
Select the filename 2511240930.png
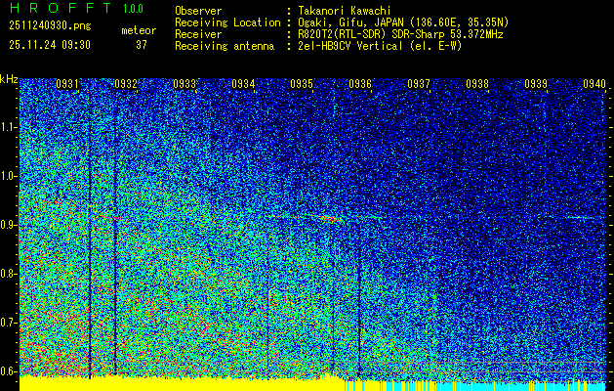coord(50,26)
